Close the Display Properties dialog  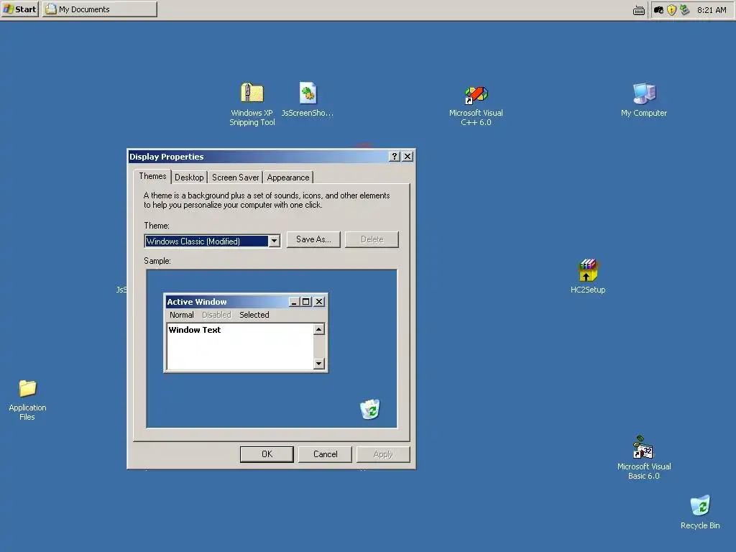(x=408, y=156)
